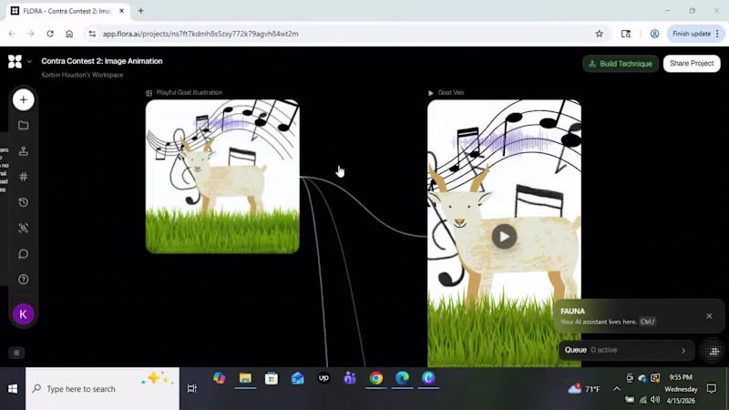Click the add node plus button
The image size is (729, 410).
(x=24, y=99)
